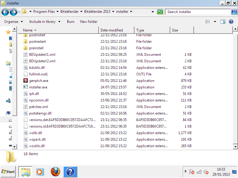Expand view options dropdown arrow
Image resolution: width=238 pixels, height=178 pixels.
(215, 22)
